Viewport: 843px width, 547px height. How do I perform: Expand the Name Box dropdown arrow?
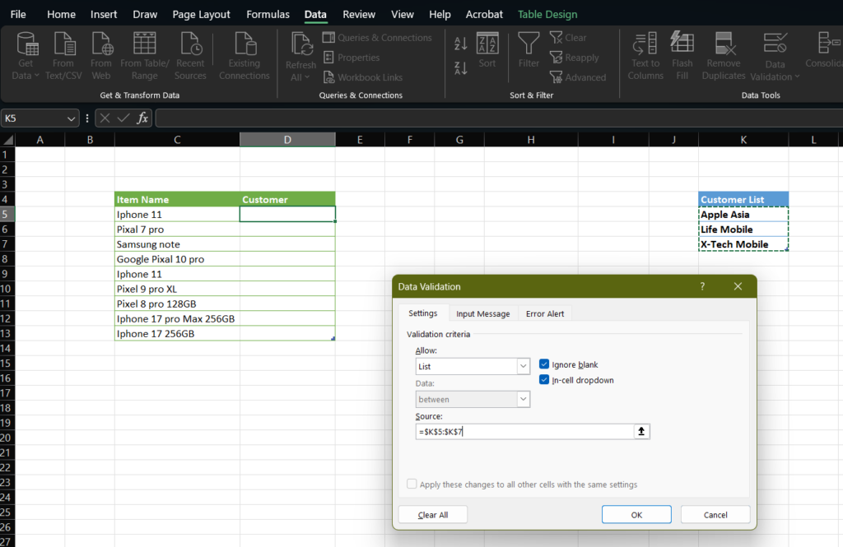(x=72, y=118)
